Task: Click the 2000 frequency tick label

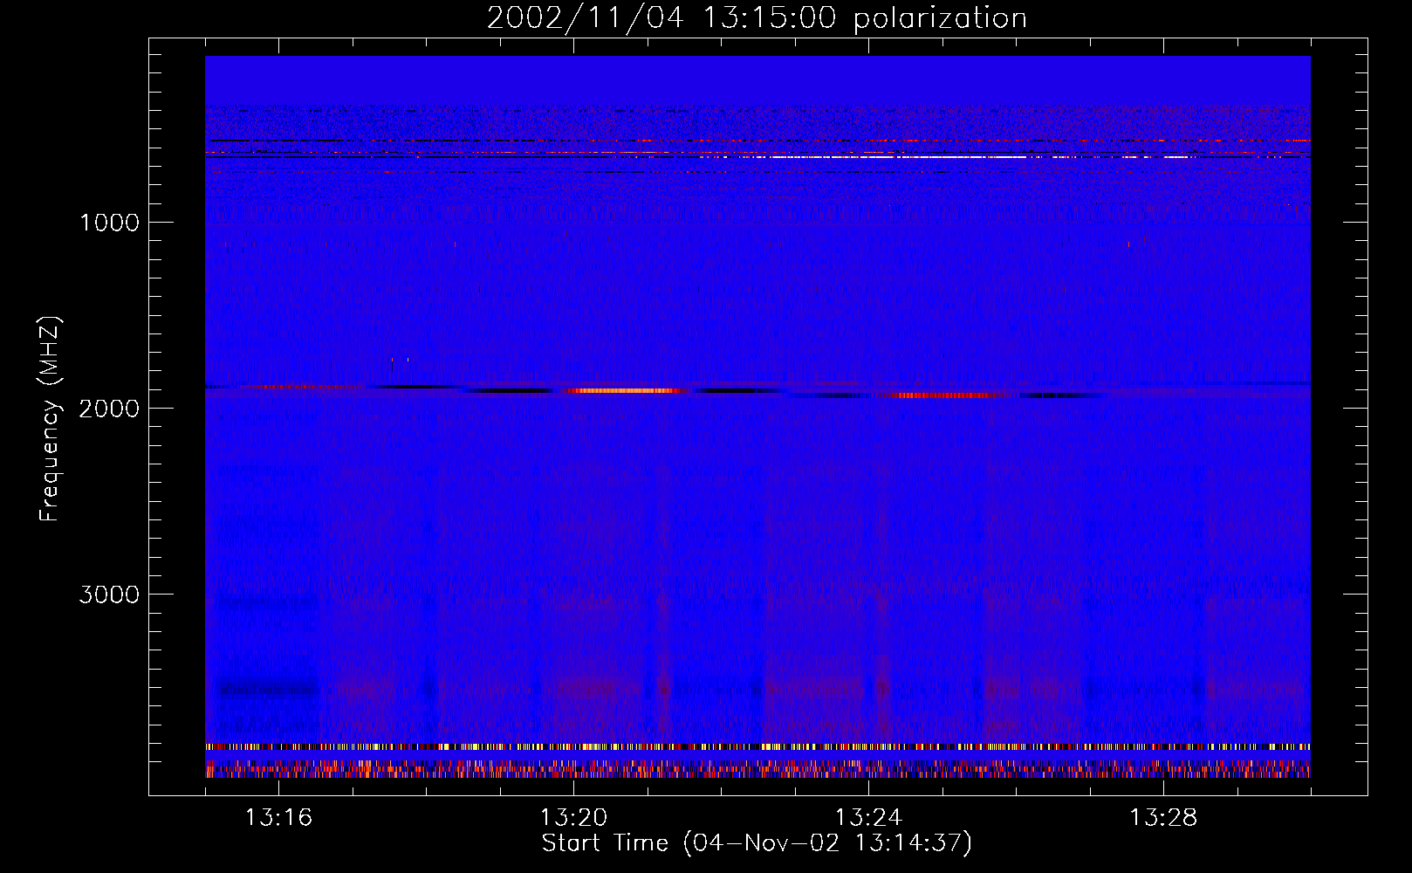Action: pyautogui.click(x=109, y=409)
